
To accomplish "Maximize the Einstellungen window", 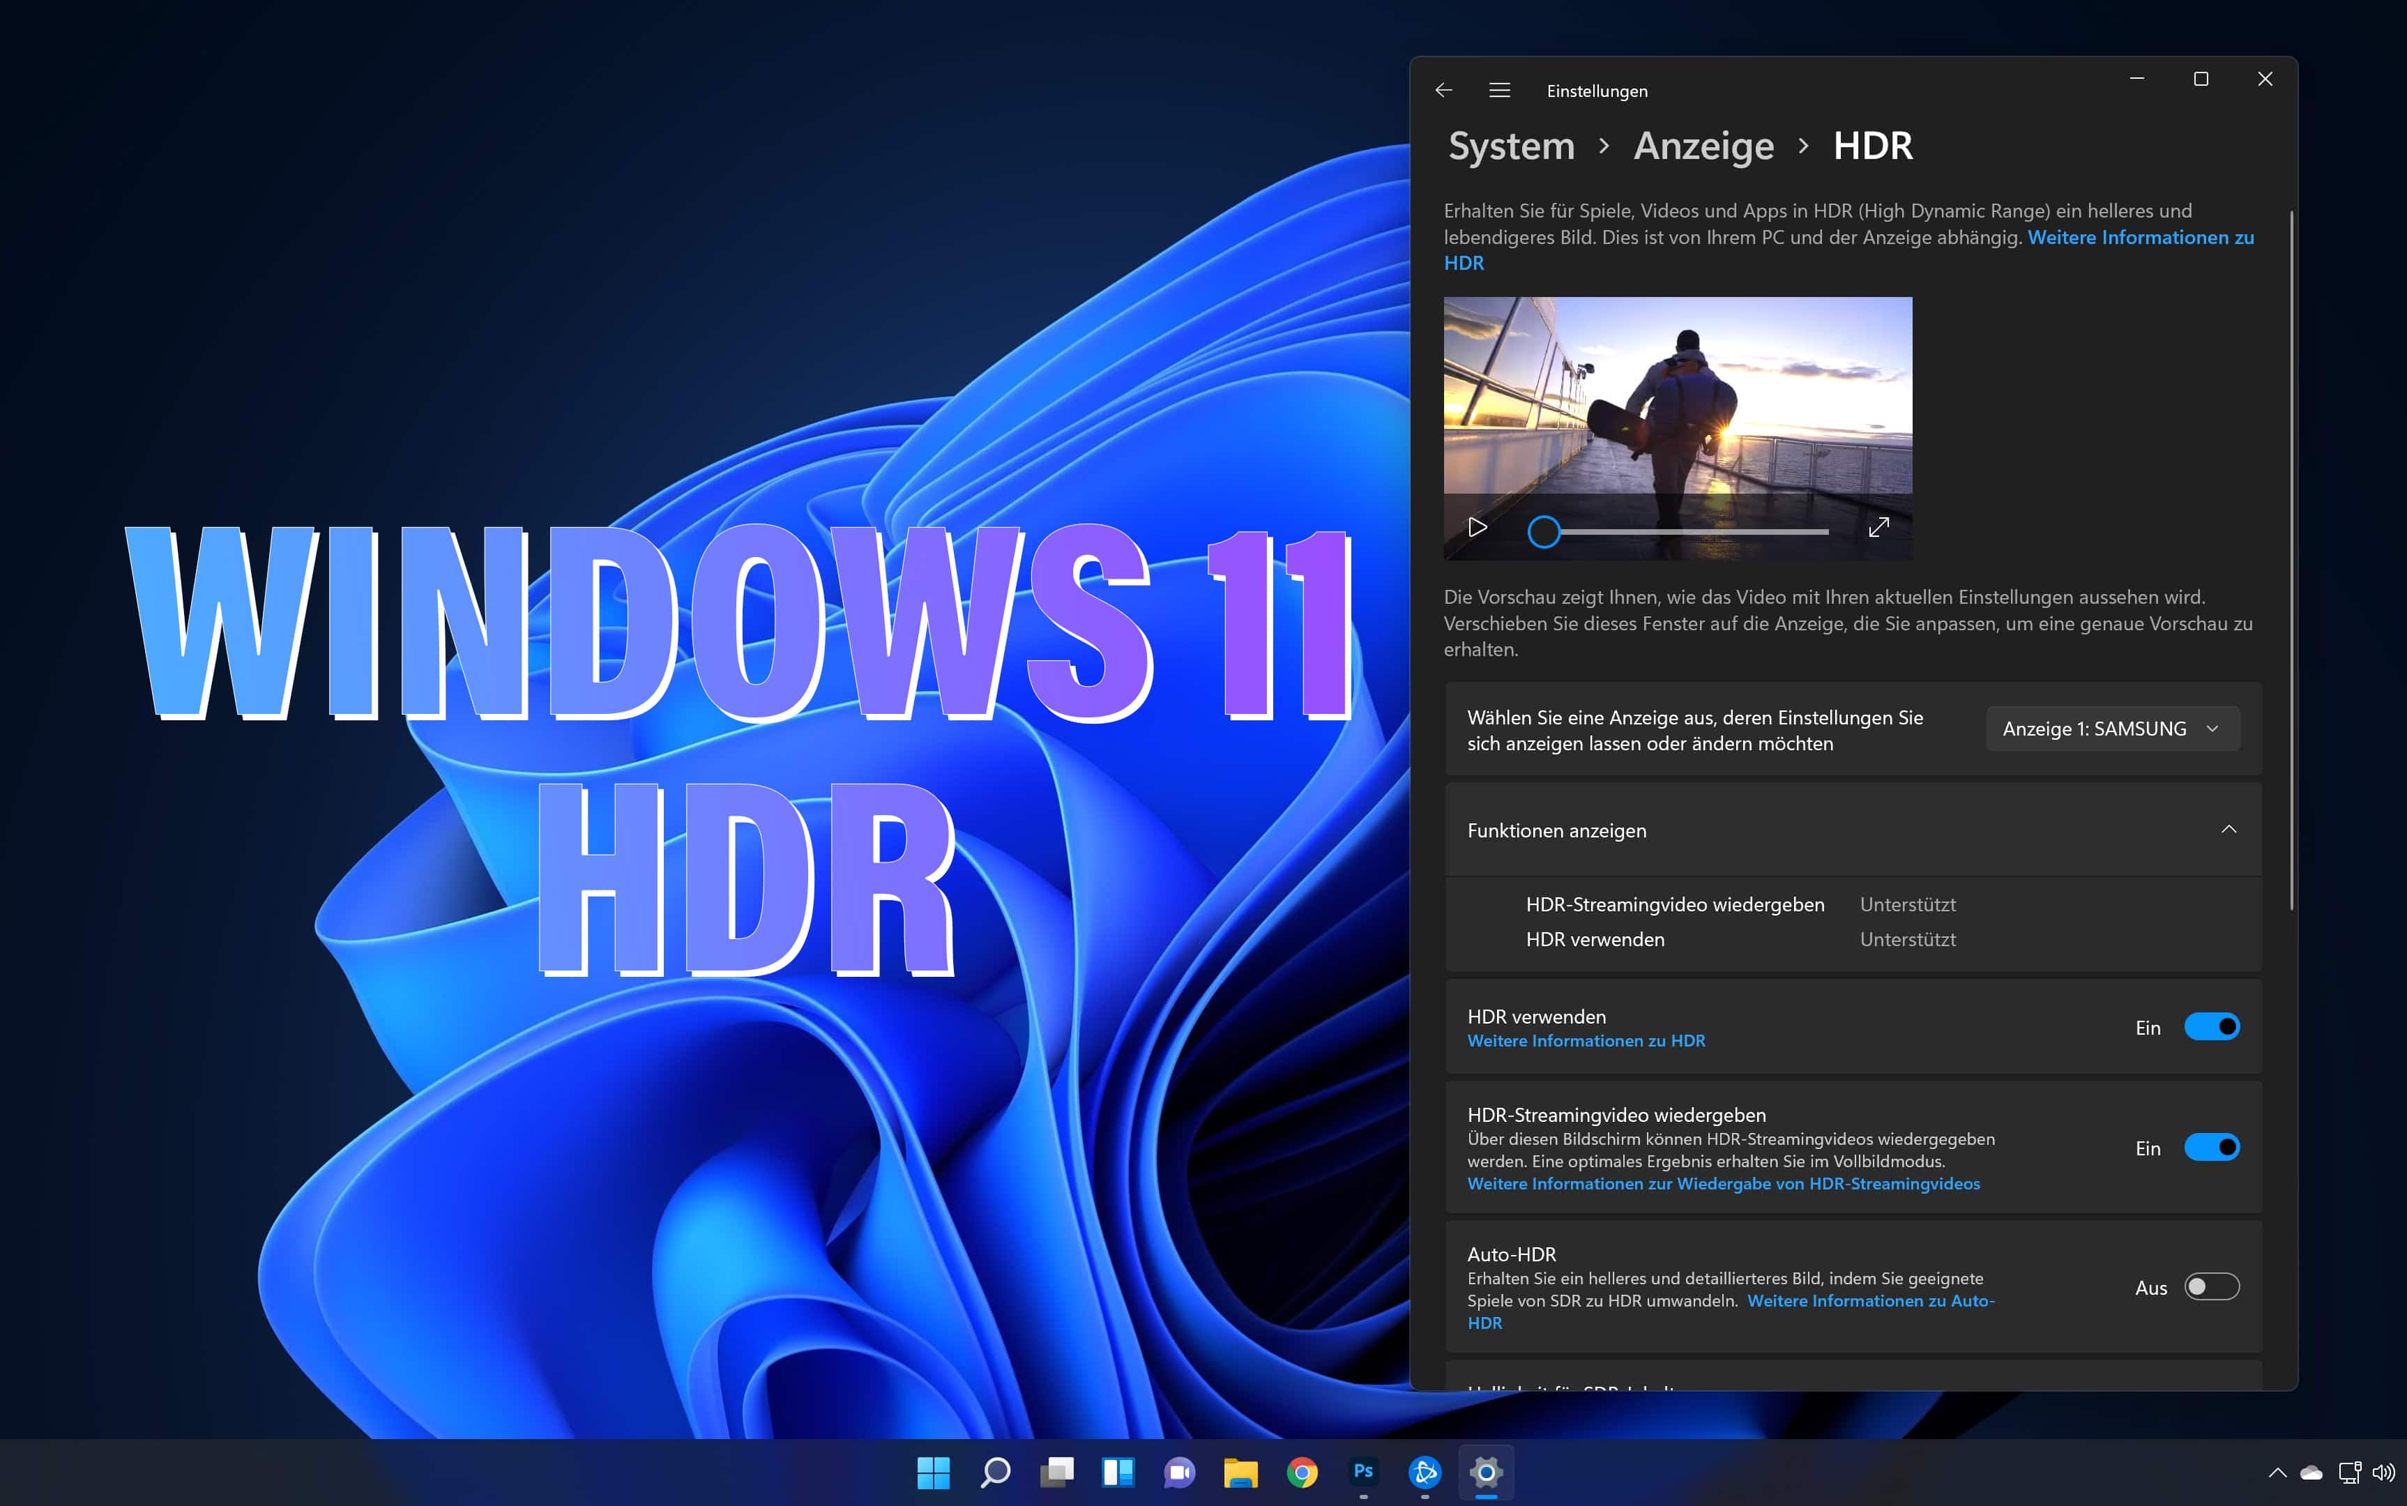I will [2201, 79].
